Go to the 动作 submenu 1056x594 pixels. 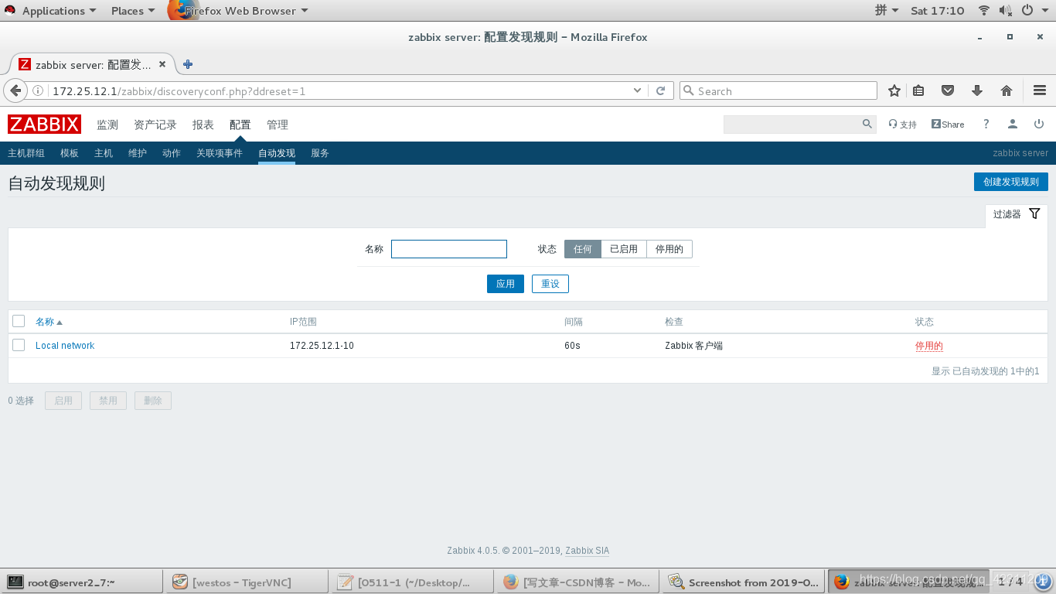[x=172, y=153]
